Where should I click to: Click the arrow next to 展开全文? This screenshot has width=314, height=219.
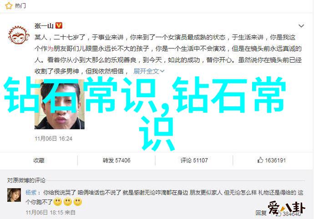[162, 71]
